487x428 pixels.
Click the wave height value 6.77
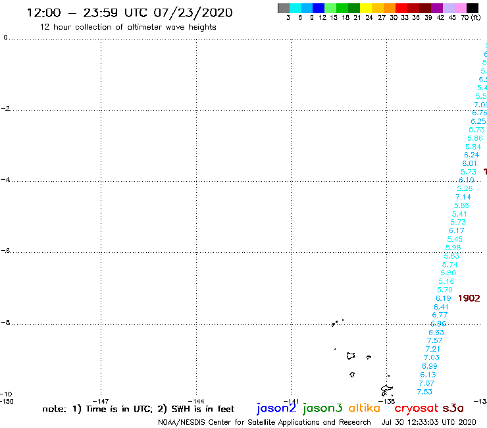coord(440,315)
